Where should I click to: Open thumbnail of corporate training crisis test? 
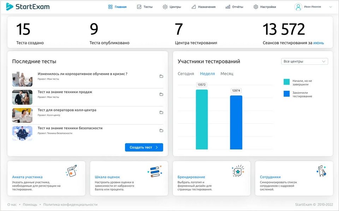[22, 79]
